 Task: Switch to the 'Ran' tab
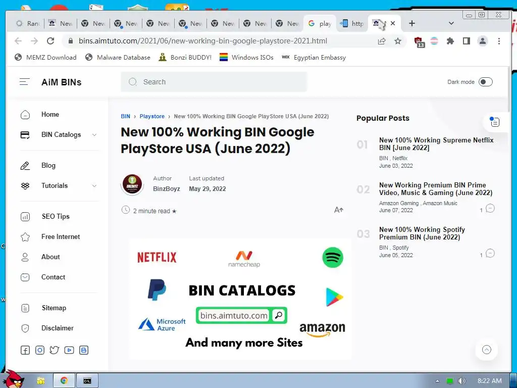tap(28, 23)
